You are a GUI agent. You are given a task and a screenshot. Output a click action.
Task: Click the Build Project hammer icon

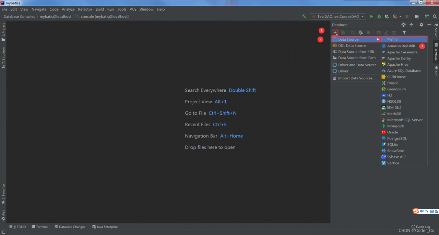click(304, 16)
